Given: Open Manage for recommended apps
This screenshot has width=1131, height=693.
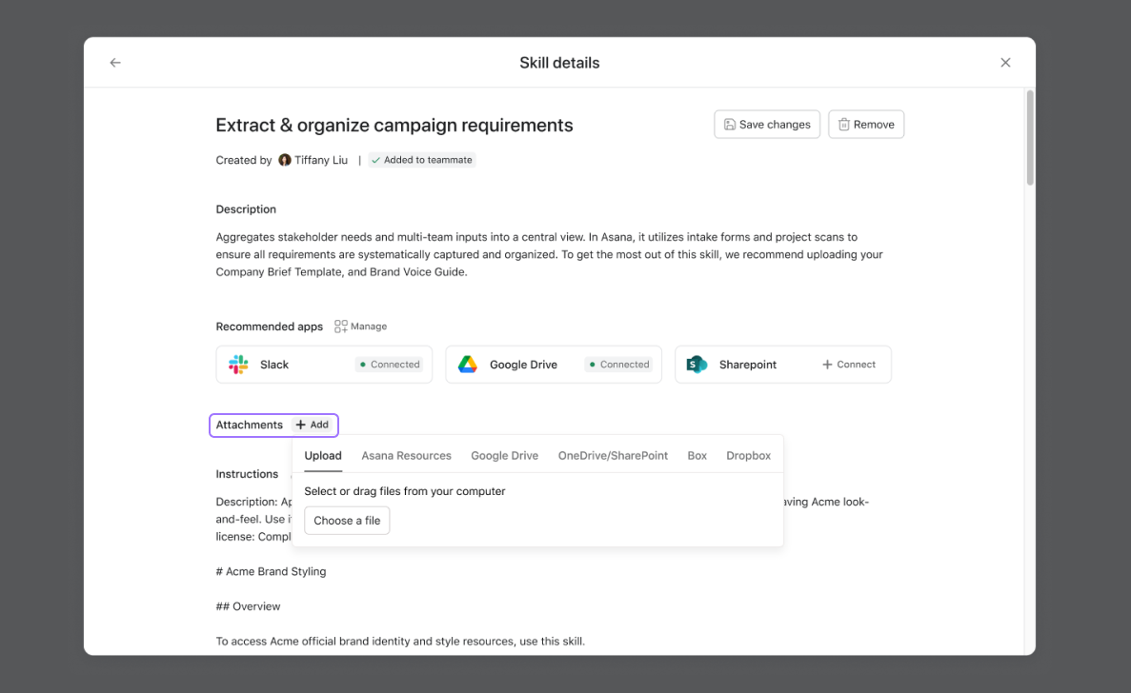Looking at the screenshot, I should (x=361, y=327).
